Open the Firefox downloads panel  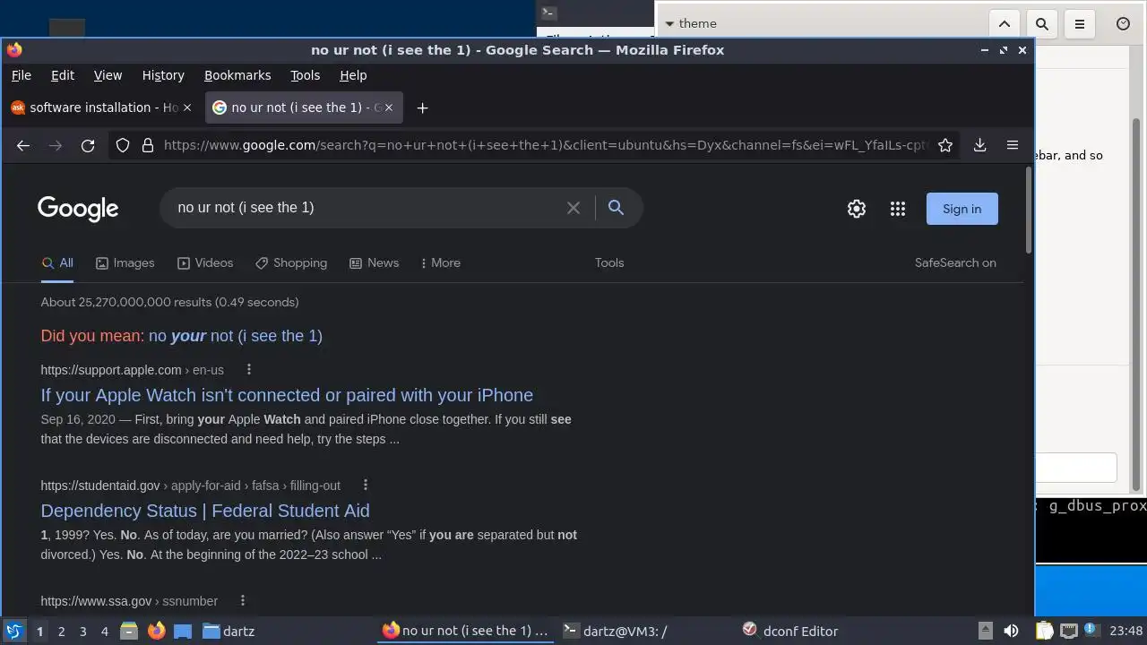979,145
